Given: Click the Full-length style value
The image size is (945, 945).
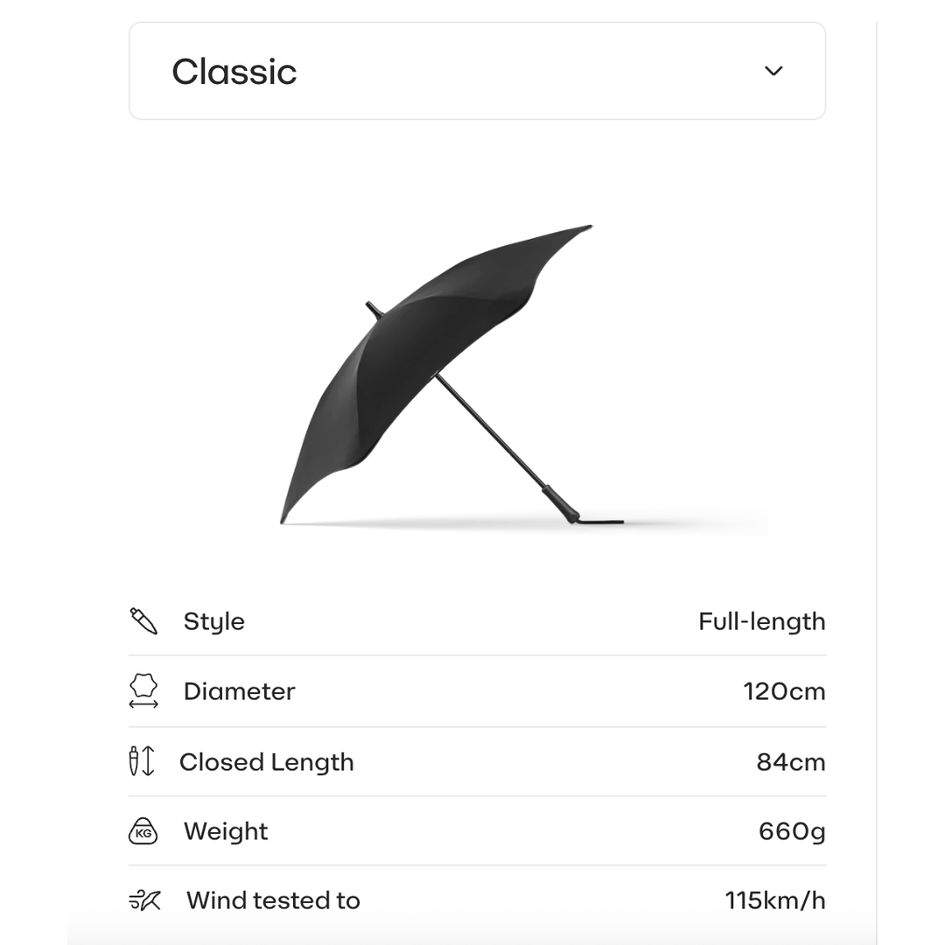Looking at the screenshot, I should pyautogui.click(x=761, y=621).
